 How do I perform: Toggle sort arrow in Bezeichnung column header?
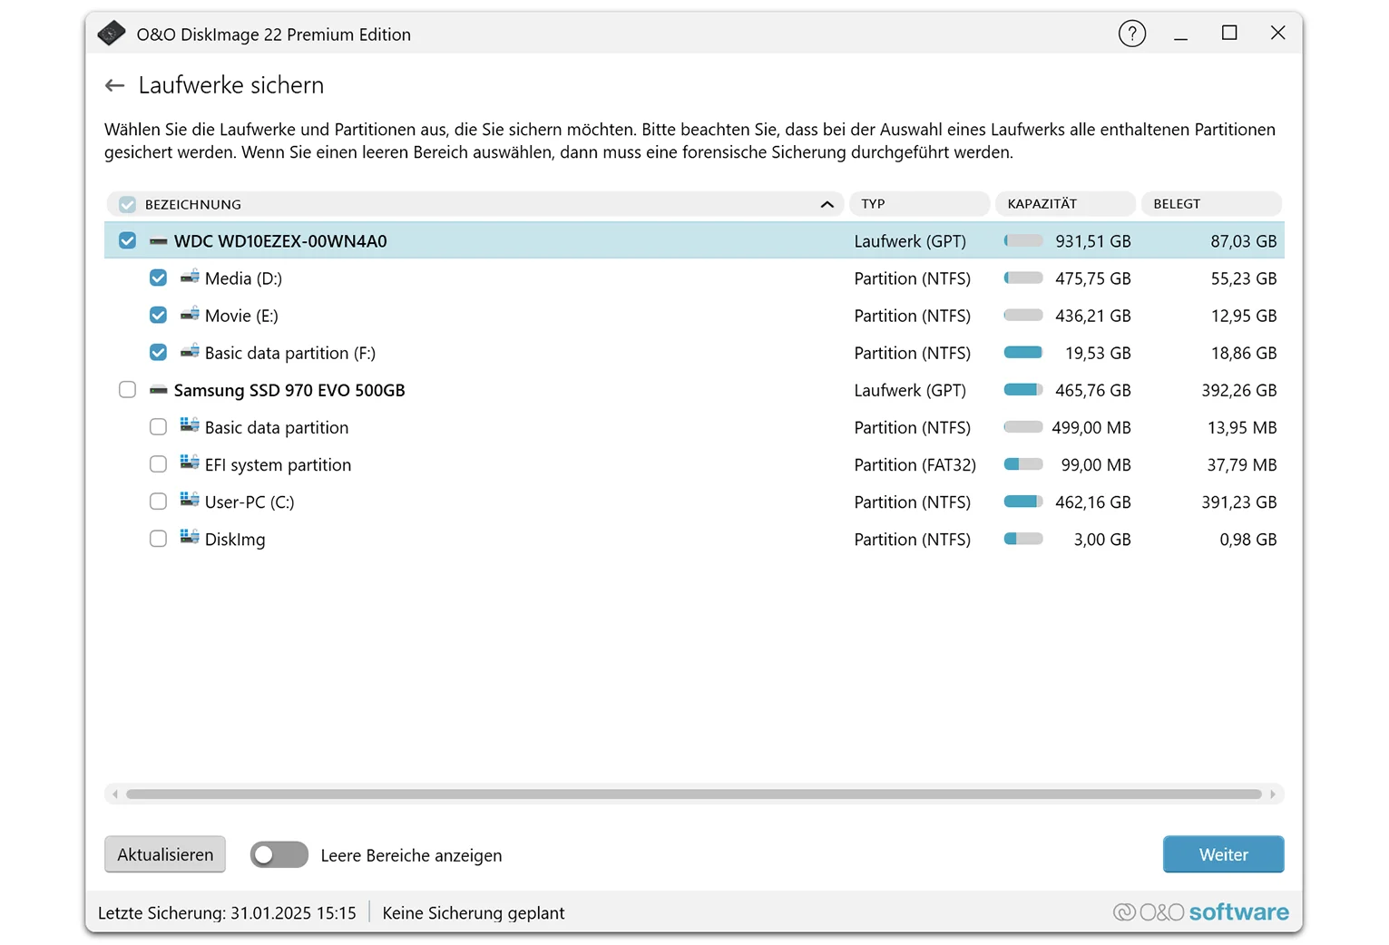[x=827, y=204]
